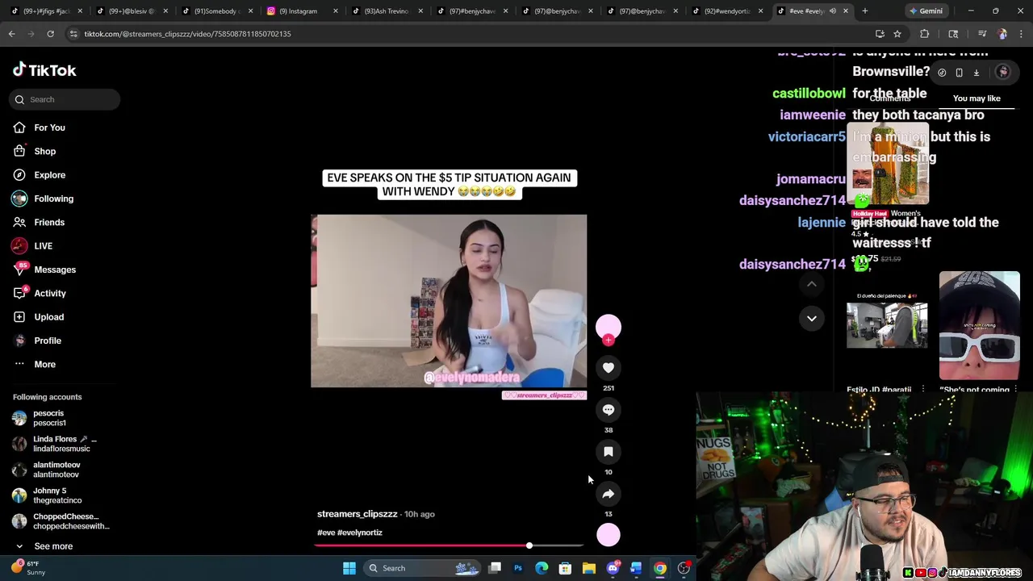Screen dimensions: 1033x581
Task: Open the #eve hashtag
Action: (326, 533)
